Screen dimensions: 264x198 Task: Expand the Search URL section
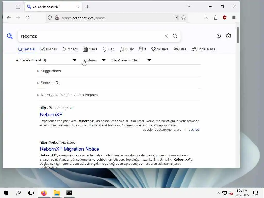click(x=49, y=83)
